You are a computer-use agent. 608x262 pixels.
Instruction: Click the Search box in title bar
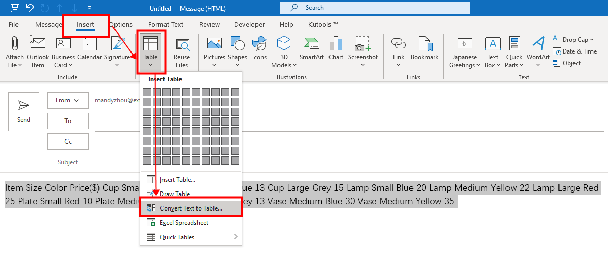coord(374,8)
